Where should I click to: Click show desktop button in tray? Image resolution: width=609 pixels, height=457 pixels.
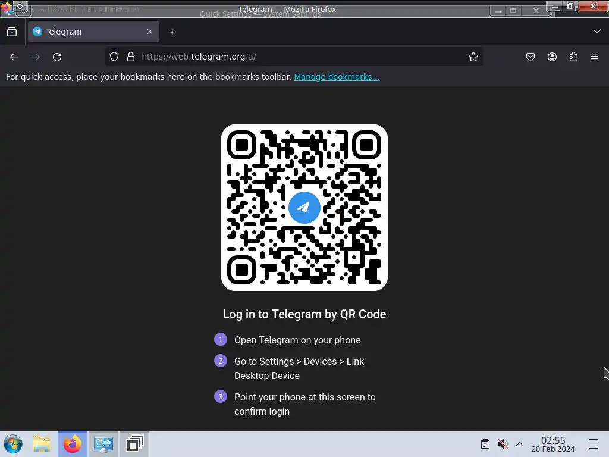(x=594, y=444)
